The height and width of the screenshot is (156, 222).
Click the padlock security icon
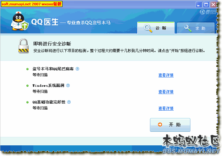(24, 46)
